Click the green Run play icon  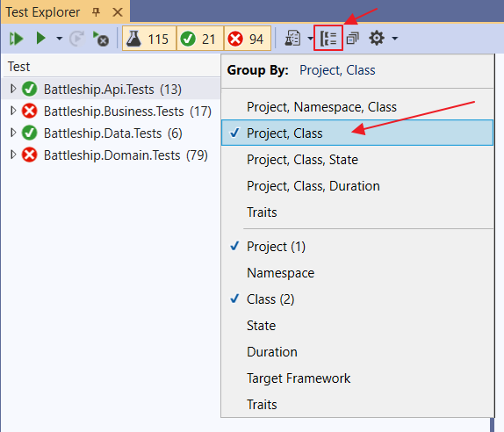point(40,39)
